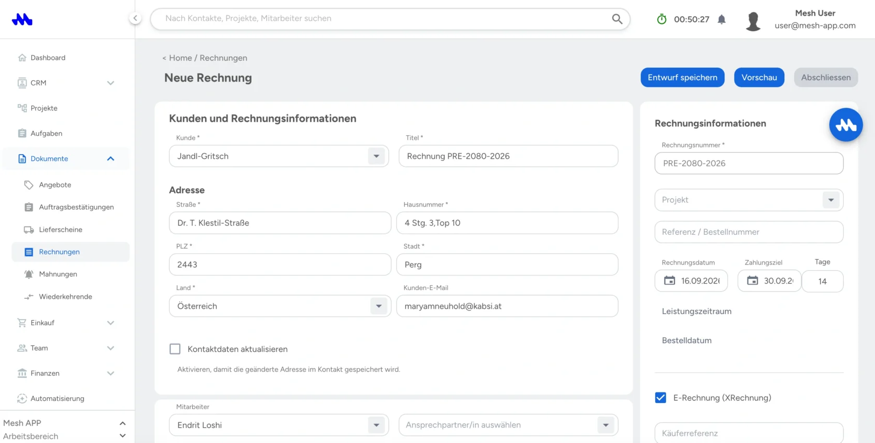Open the Projekt dropdown

(831, 200)
